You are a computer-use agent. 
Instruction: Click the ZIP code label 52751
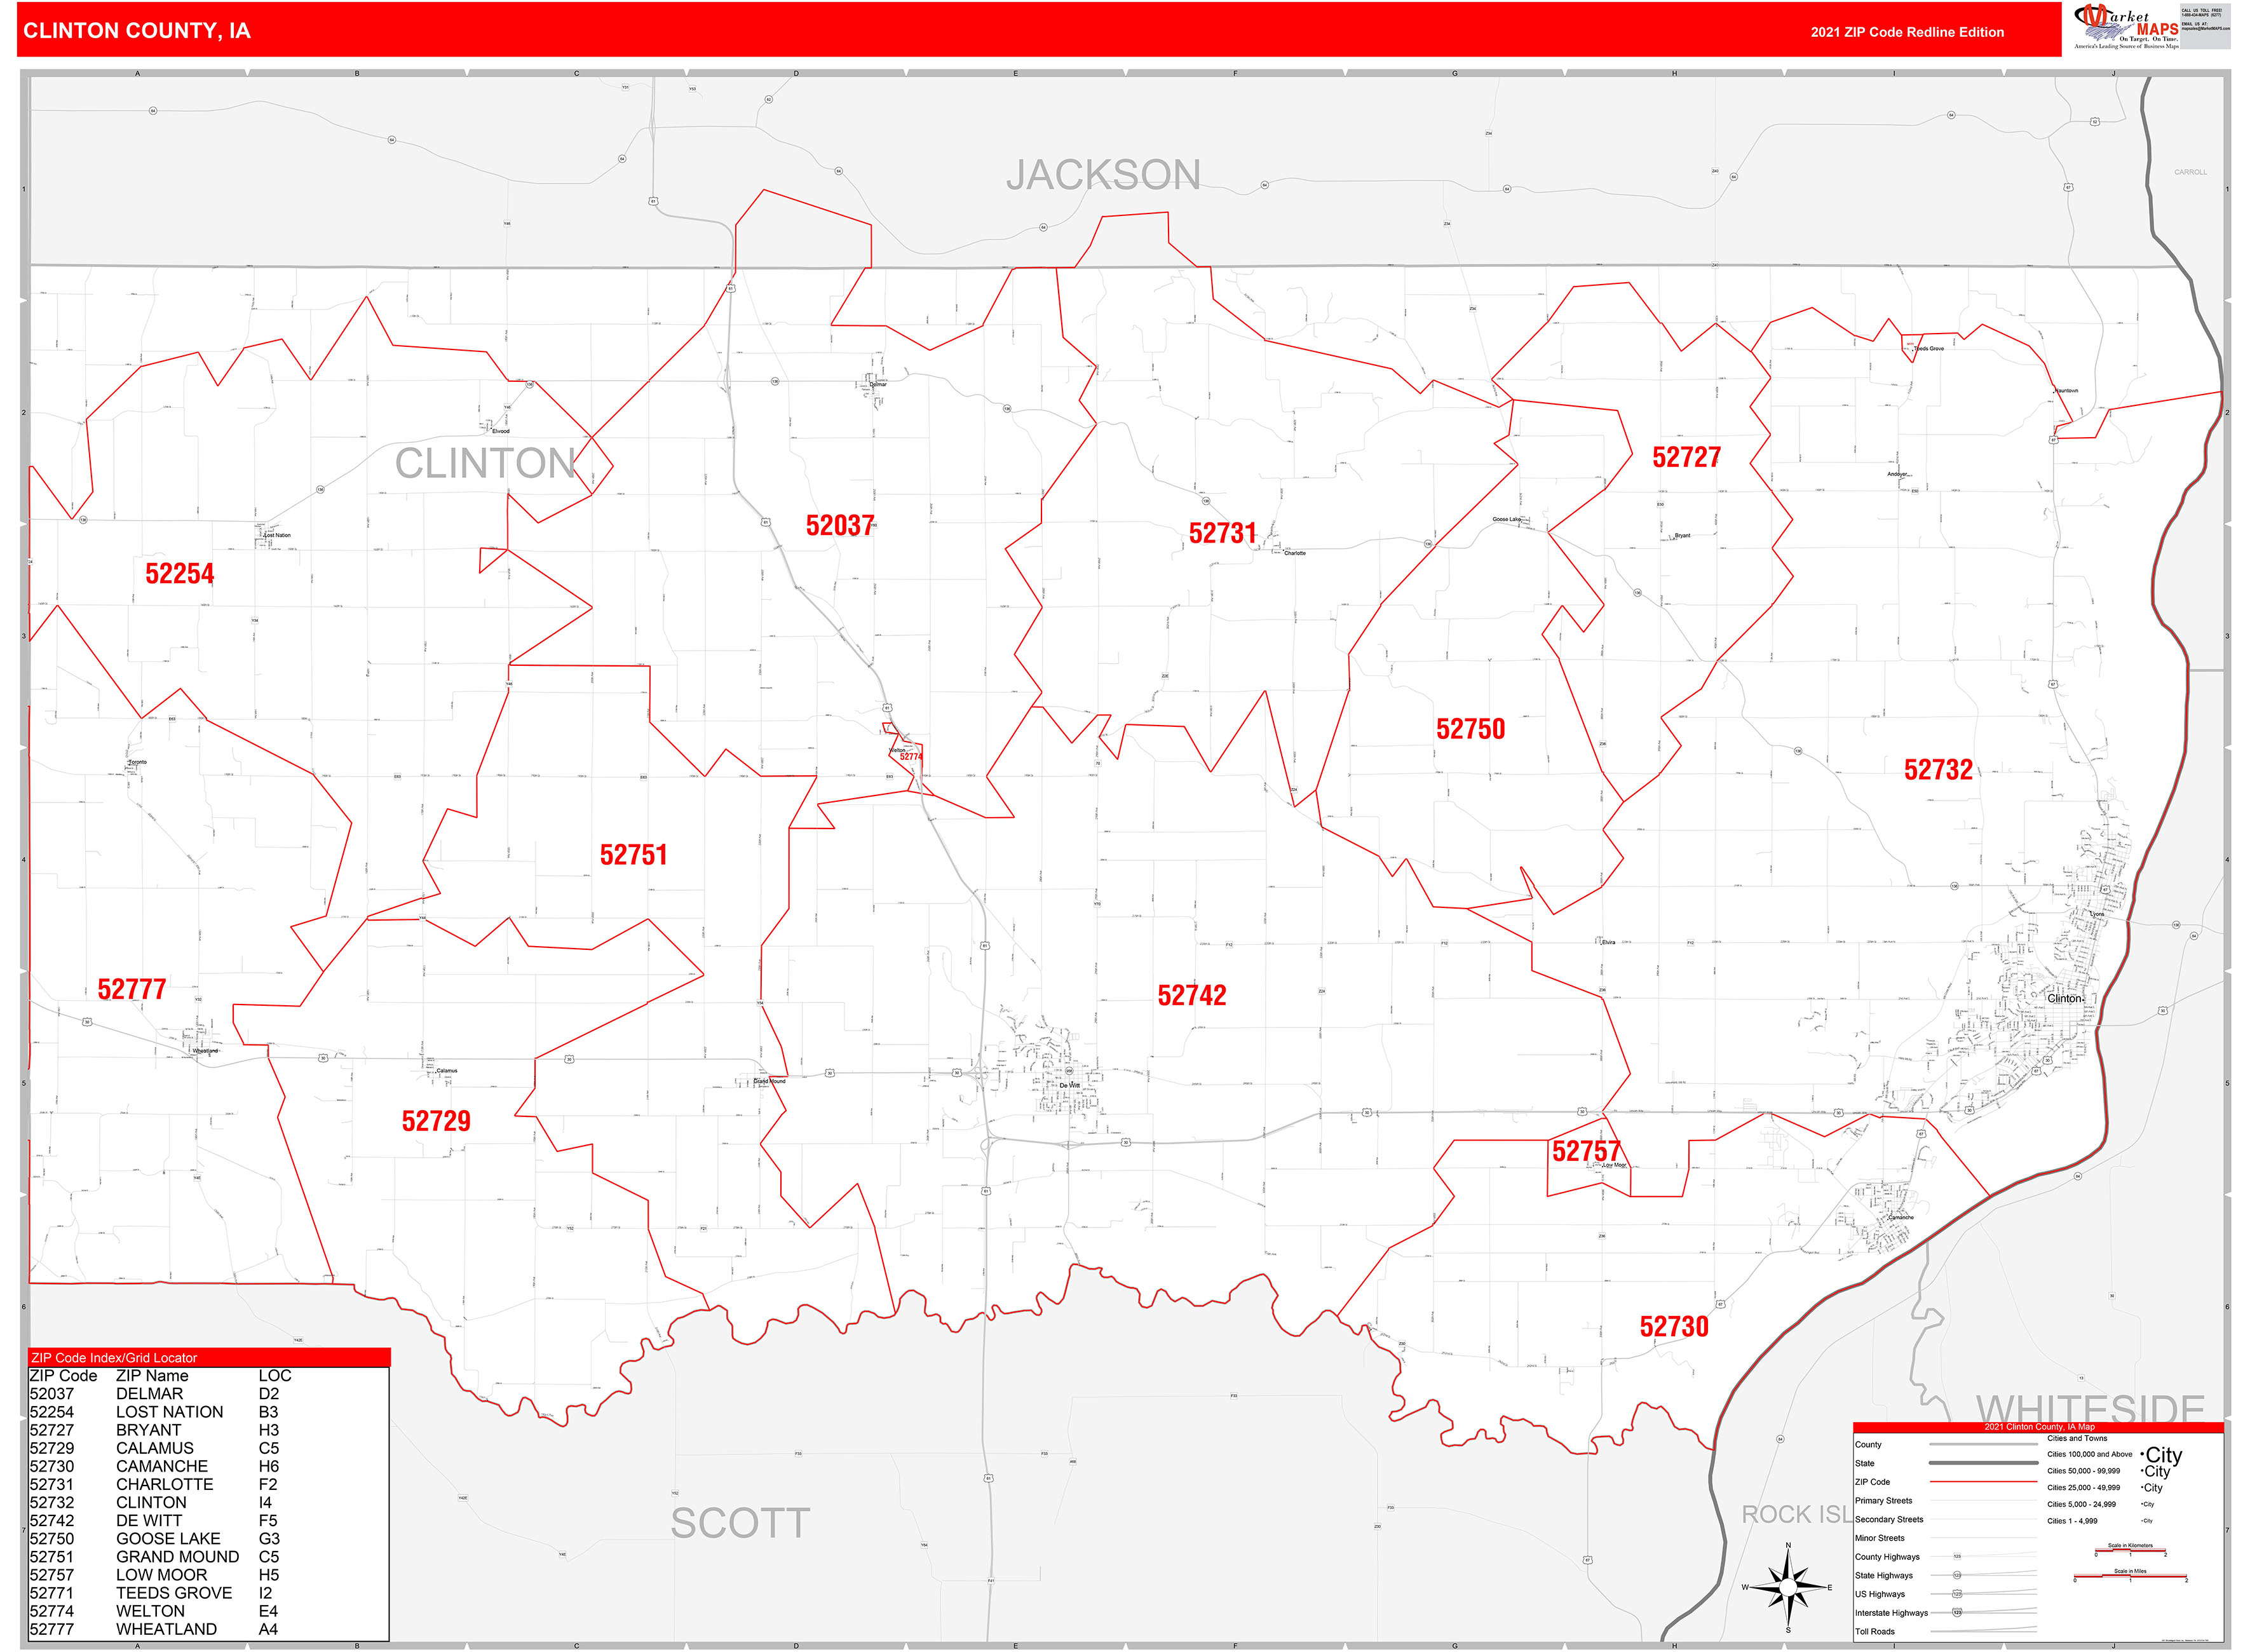(633, 855)
